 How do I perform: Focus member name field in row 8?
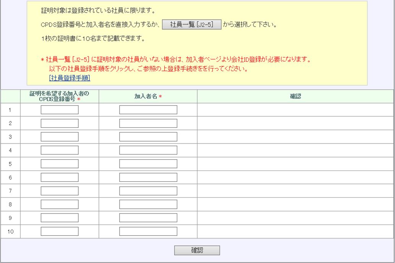[148, 204]
